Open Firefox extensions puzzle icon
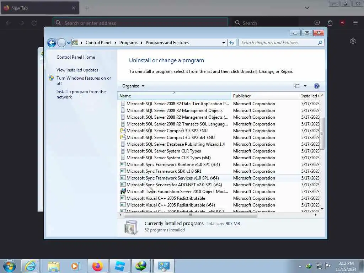This screenshot has width=364, height=273. pos(330,23)
